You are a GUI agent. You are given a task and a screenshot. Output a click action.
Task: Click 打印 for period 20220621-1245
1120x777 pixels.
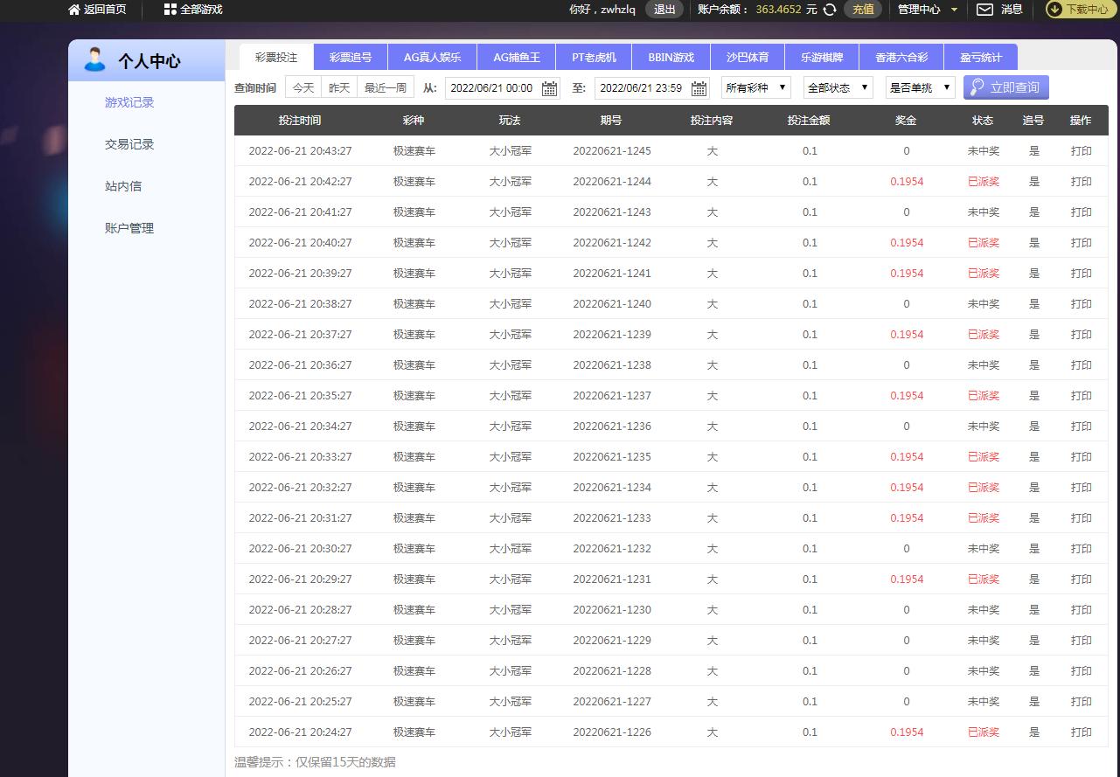[x=1082, y=150]
